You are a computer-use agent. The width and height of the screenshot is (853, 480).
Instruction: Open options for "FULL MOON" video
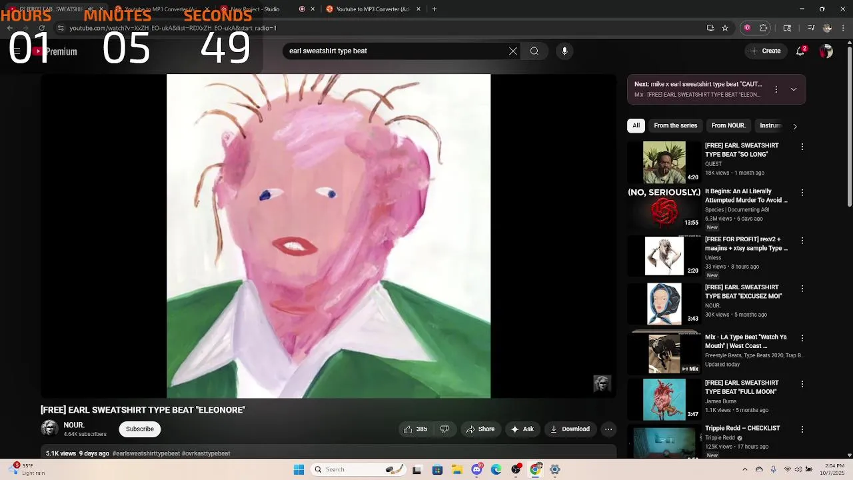click(x=802, y=384)
